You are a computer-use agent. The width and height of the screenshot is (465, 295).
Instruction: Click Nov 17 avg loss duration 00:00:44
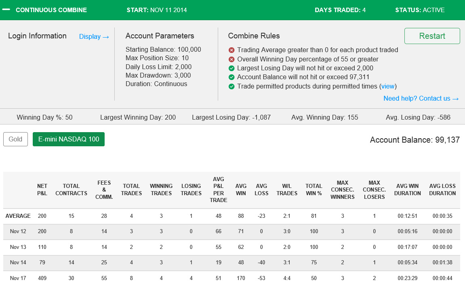[x=442, y=278]
